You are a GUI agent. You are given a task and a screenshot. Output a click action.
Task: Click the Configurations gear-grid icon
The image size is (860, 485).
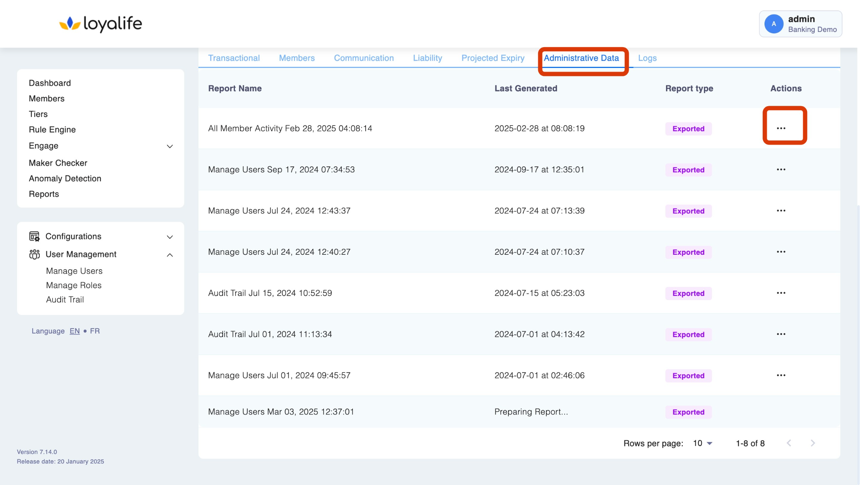pyautogui.click(x=34, y=236)
